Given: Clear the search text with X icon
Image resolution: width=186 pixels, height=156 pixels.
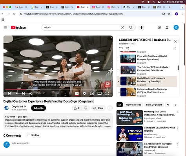Looking at the screenshot, I should 122,28.
